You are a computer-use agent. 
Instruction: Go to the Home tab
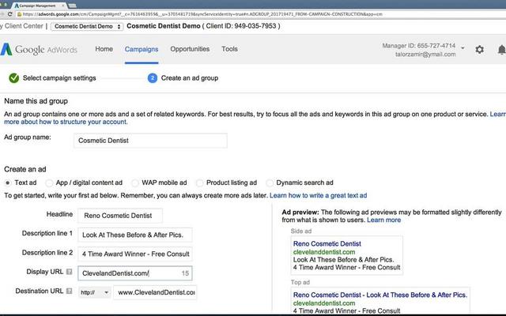[x=104, y=49]
